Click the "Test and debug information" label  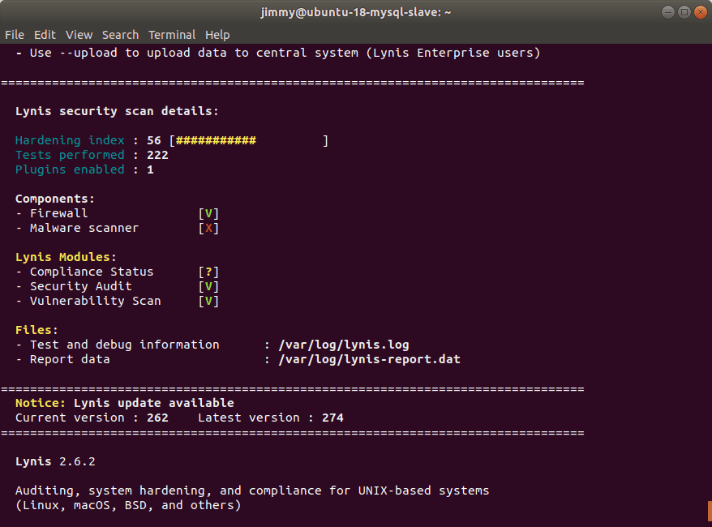tap(124, 345)
